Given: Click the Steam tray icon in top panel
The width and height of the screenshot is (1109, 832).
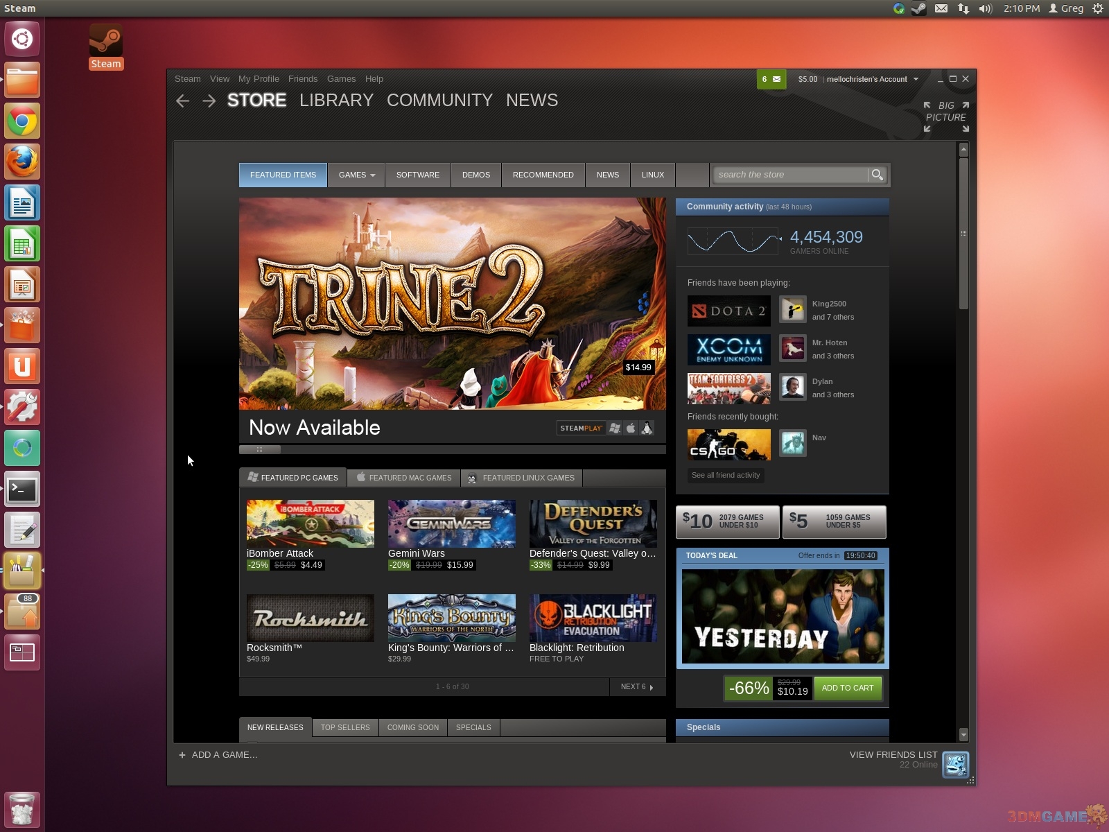Looking at the screenshot, I should coord(918,8).
